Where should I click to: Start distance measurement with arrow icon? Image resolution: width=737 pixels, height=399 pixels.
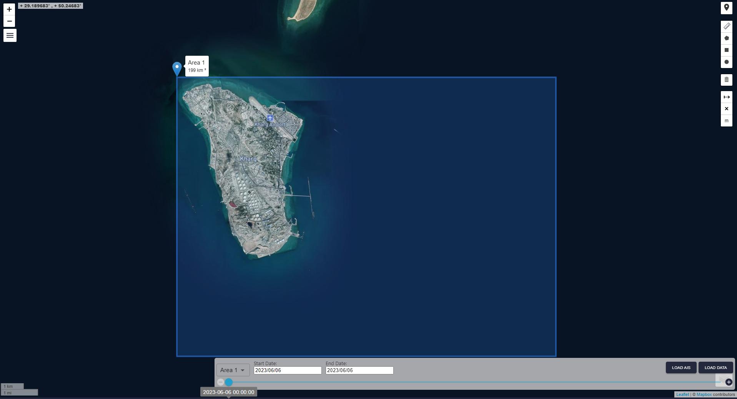click(x=726, y=97)
